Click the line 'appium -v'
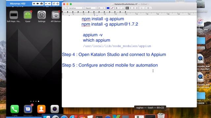 tap(93, 35)
